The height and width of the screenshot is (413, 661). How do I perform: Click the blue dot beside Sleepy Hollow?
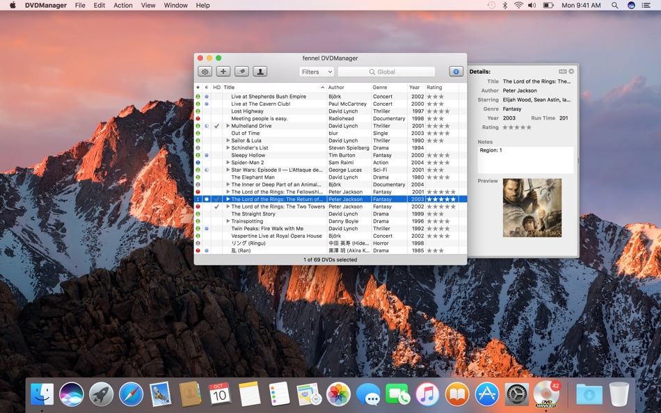tap(207, 155)
